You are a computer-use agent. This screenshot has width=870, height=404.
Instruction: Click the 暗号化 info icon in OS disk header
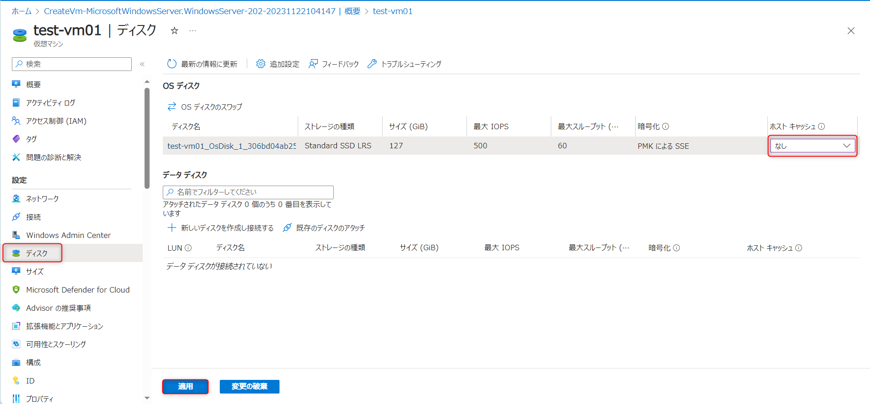[666, 126]
